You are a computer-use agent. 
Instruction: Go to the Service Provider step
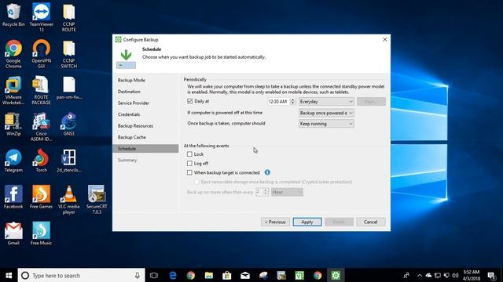134,103
